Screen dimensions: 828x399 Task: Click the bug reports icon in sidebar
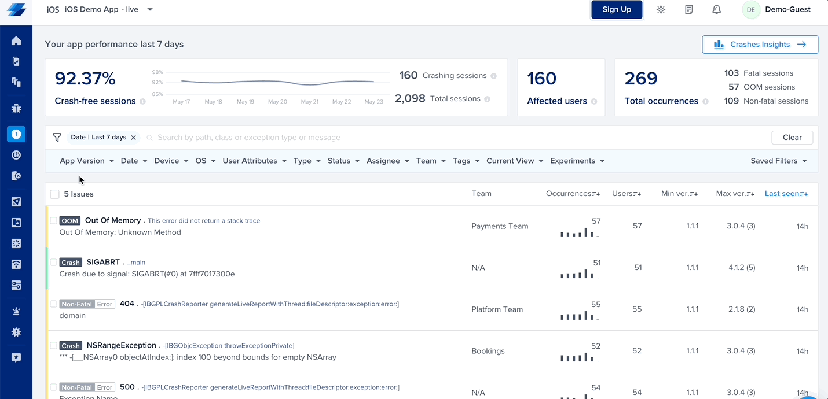click(16, 108)
